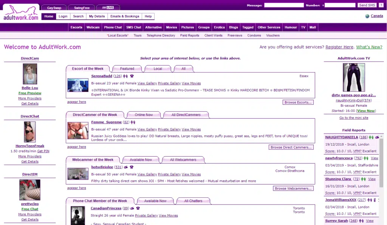Click the webcam icon next to hotwifejolee

pos(126,167)
